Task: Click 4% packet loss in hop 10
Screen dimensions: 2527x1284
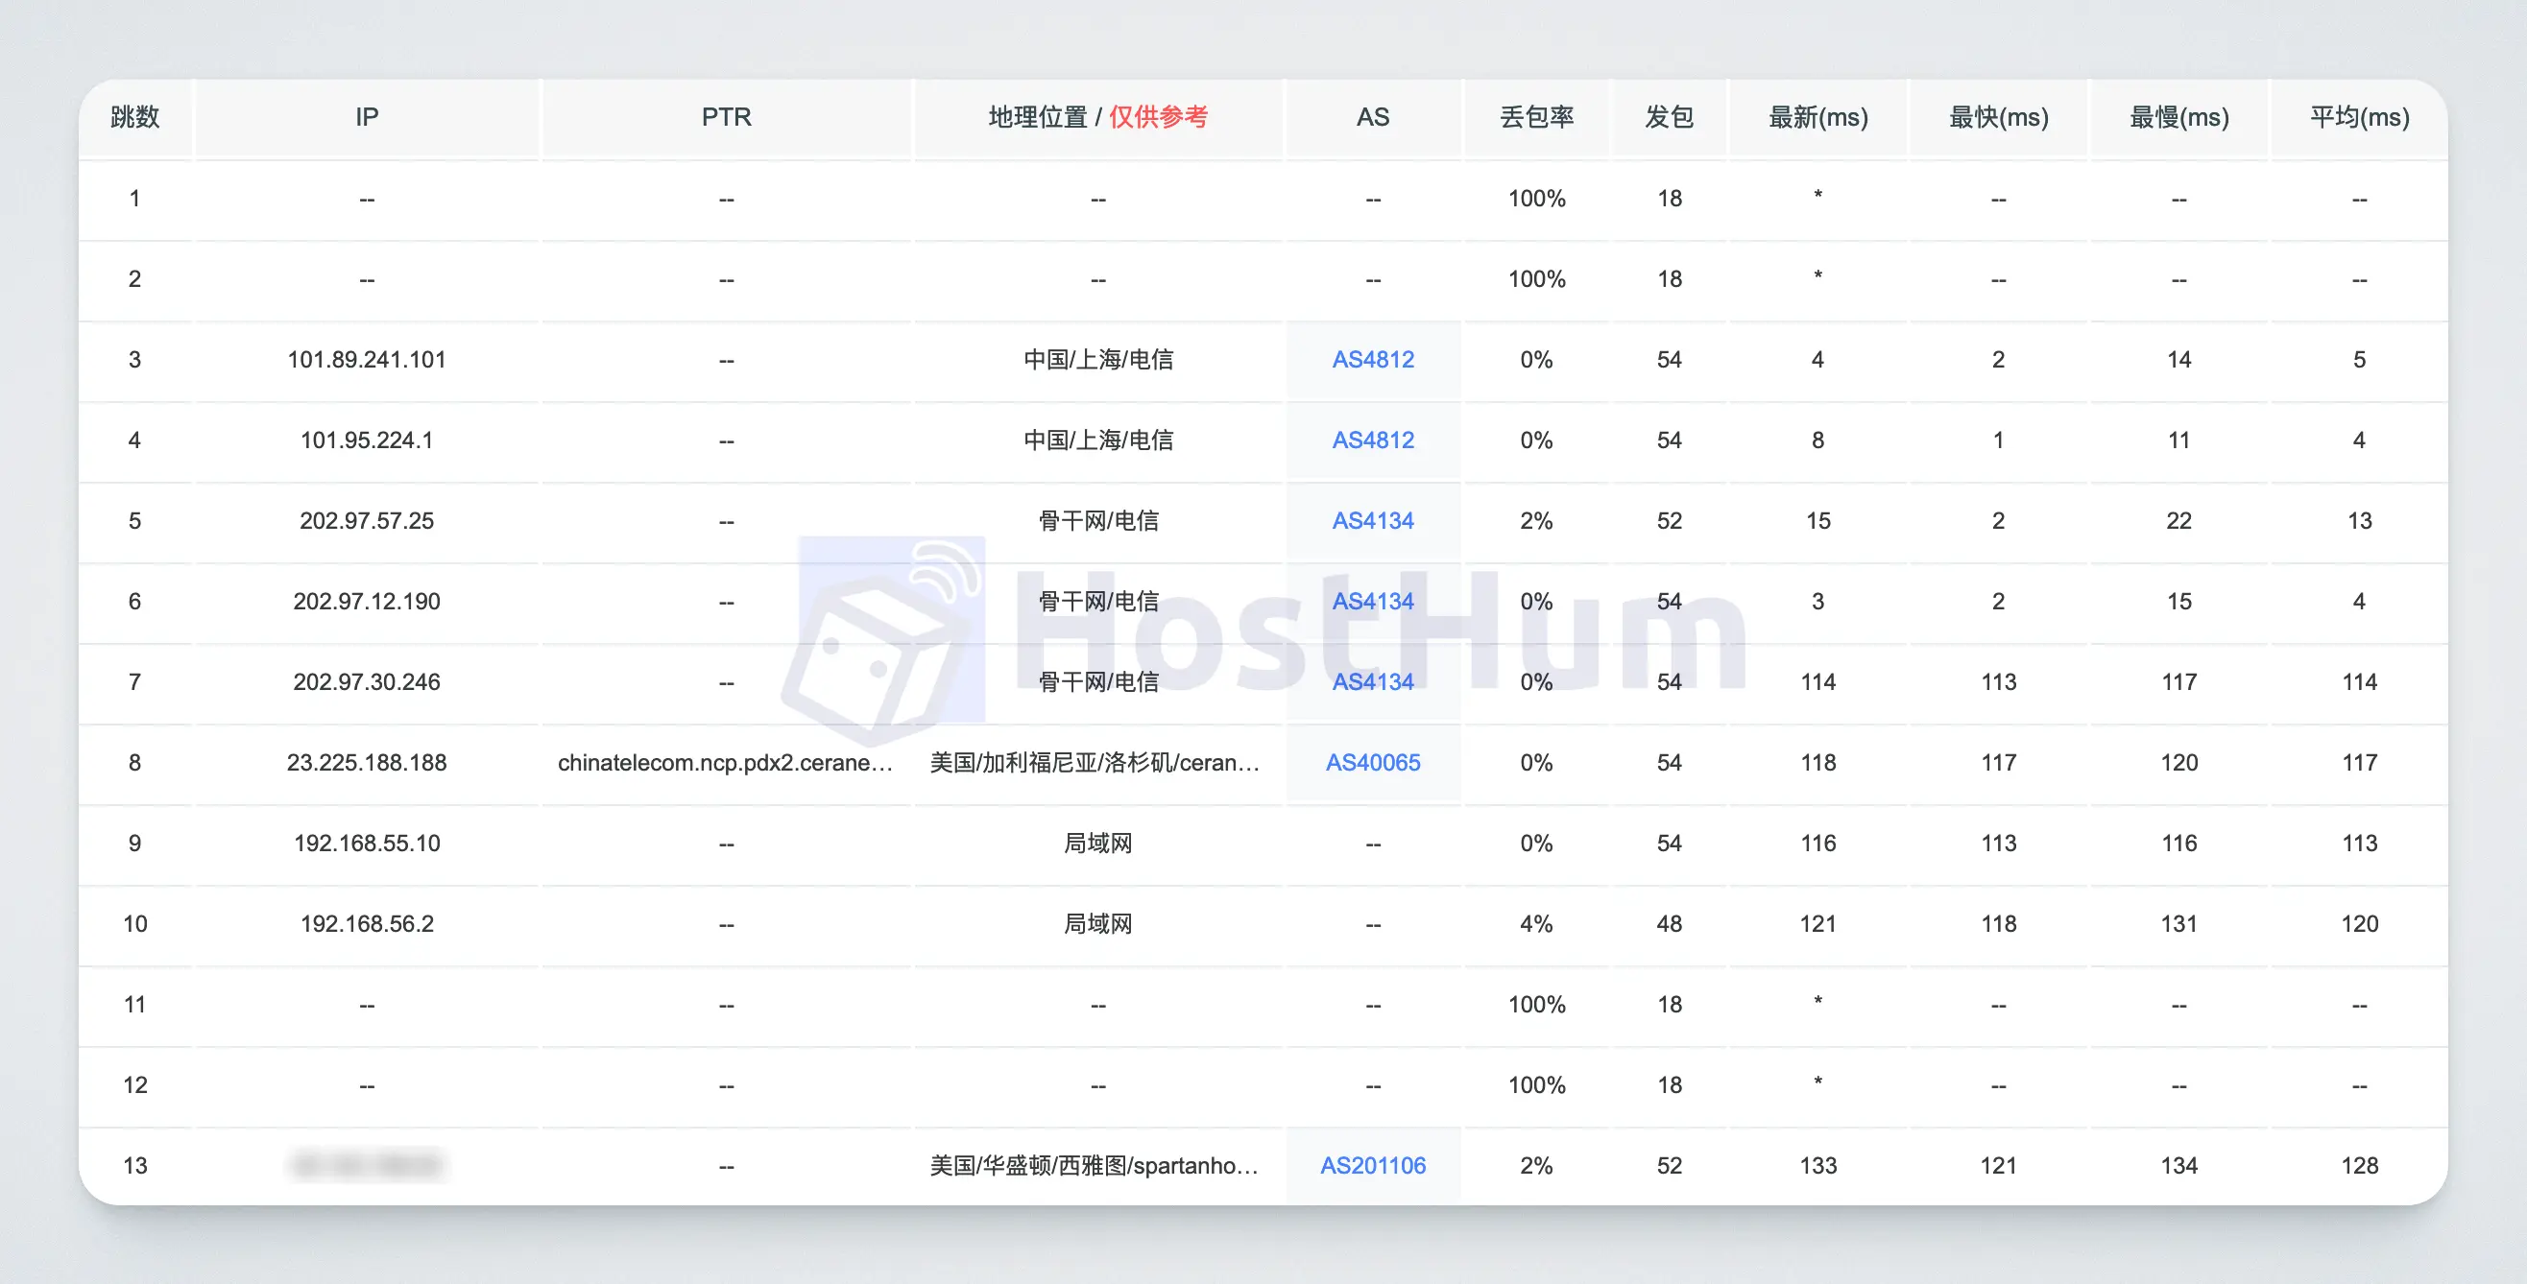Action: coord(1536,923)
